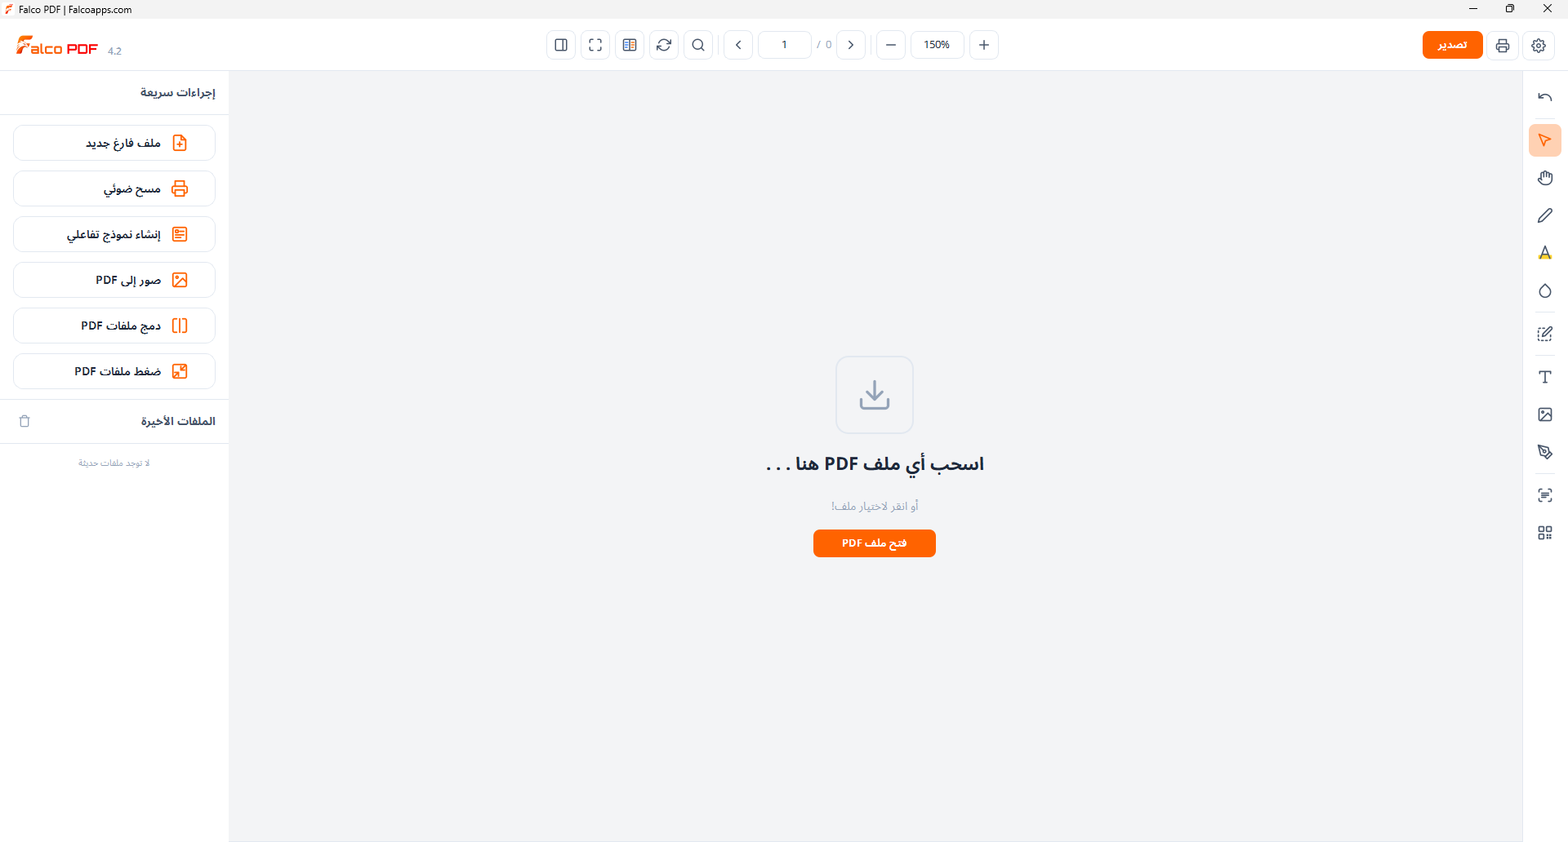
Task: Click the undo arrow icon
Action: point(1545,97)
